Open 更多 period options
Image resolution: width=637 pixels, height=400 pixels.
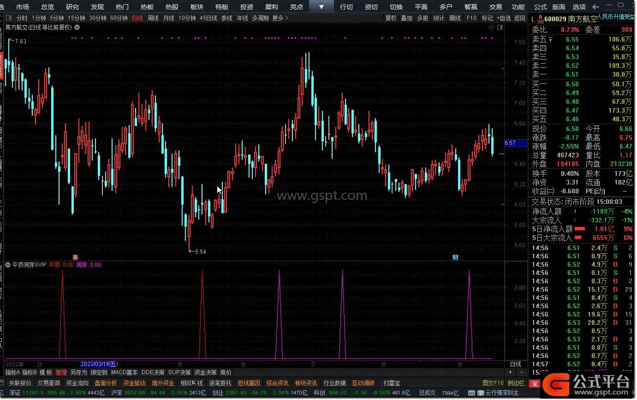pyautogui.click(x=280, y=18)
